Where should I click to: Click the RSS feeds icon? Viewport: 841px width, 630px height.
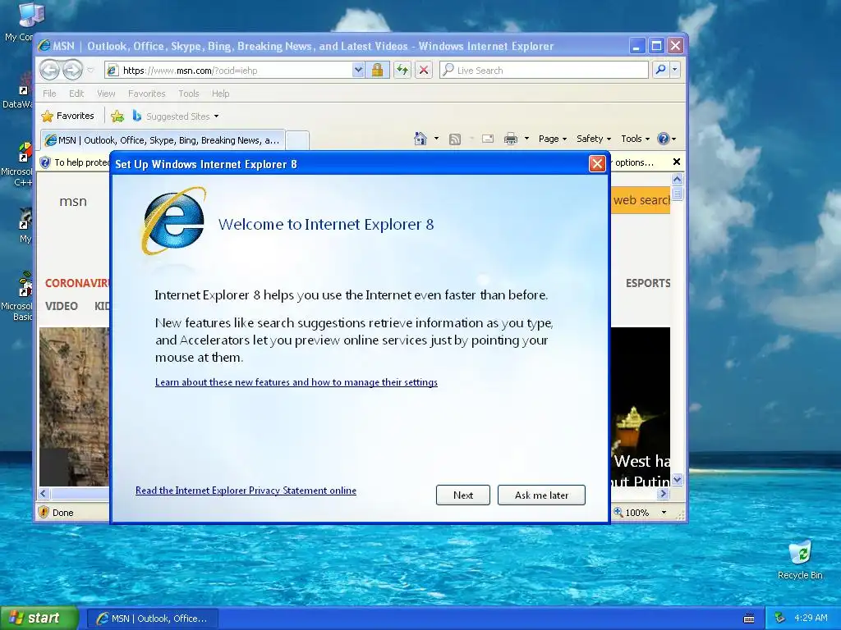pyautogui.click(x=455, y=139)
